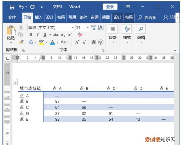Open the underline style dropdown arrow
The image size is (183, 145).
(50, 35)
